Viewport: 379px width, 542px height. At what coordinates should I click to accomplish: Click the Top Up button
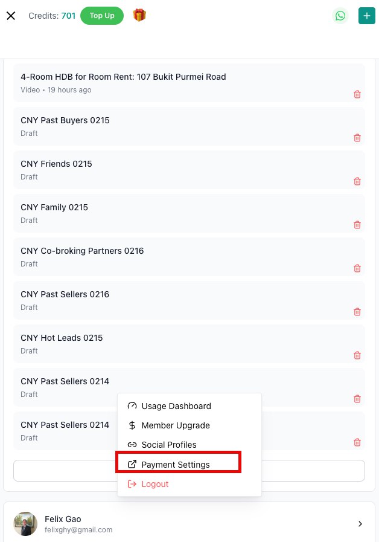tap(101, 16)
